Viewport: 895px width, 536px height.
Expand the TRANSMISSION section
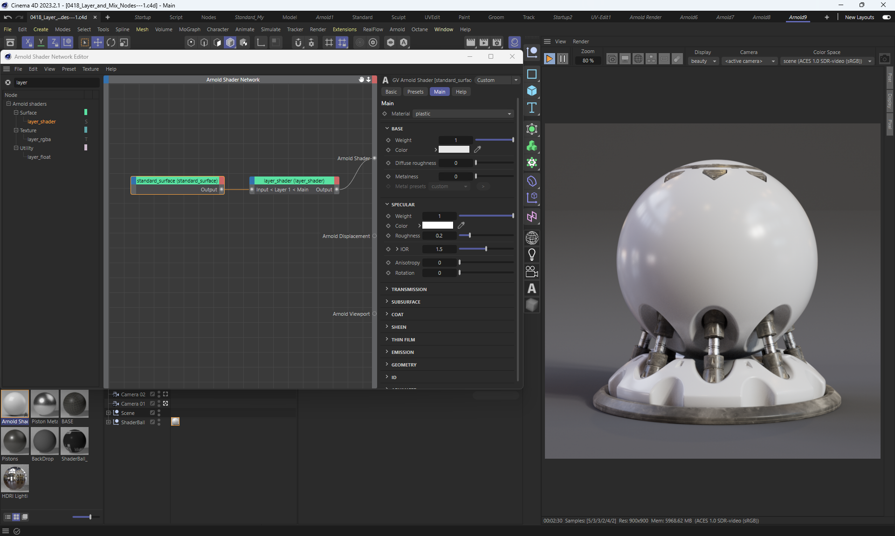409,289
